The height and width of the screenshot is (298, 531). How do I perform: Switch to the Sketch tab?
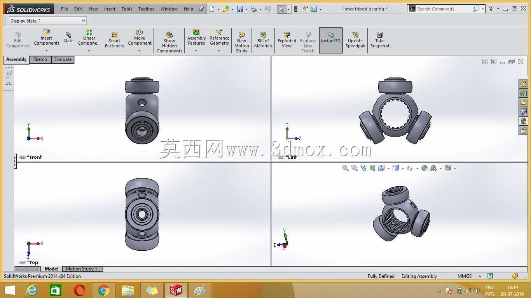point(40,59)
